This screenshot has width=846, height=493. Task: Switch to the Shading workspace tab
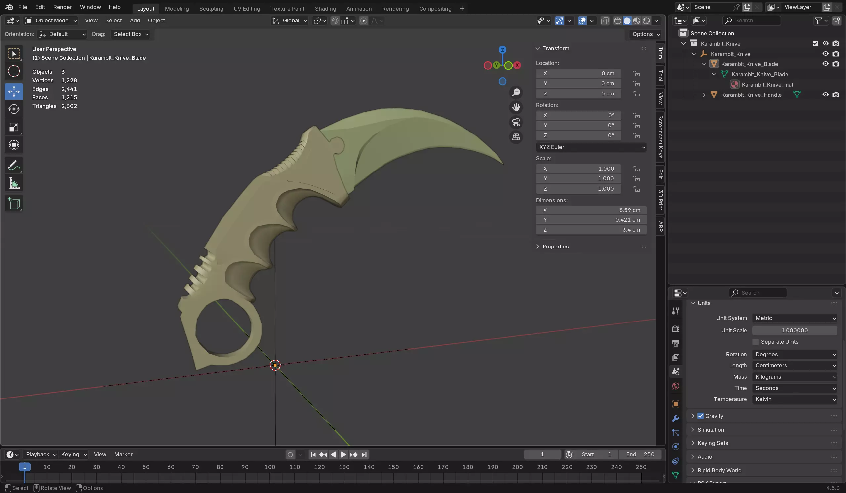[x=325, y=9]
